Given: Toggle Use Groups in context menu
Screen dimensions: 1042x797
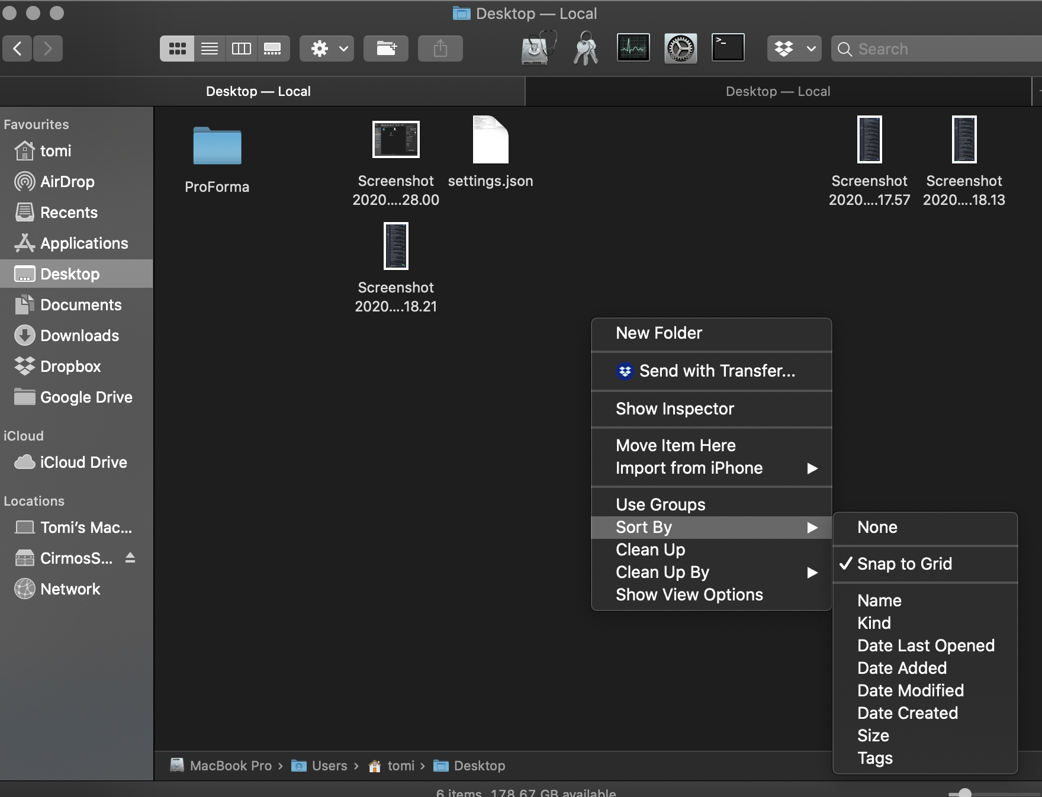Looking at the screenshot, I should [660, 504].
